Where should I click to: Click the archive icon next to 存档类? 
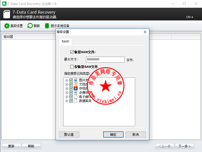coord(76,88)
